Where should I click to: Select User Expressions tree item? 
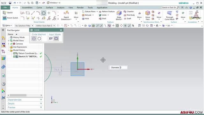tap(20, 47)
